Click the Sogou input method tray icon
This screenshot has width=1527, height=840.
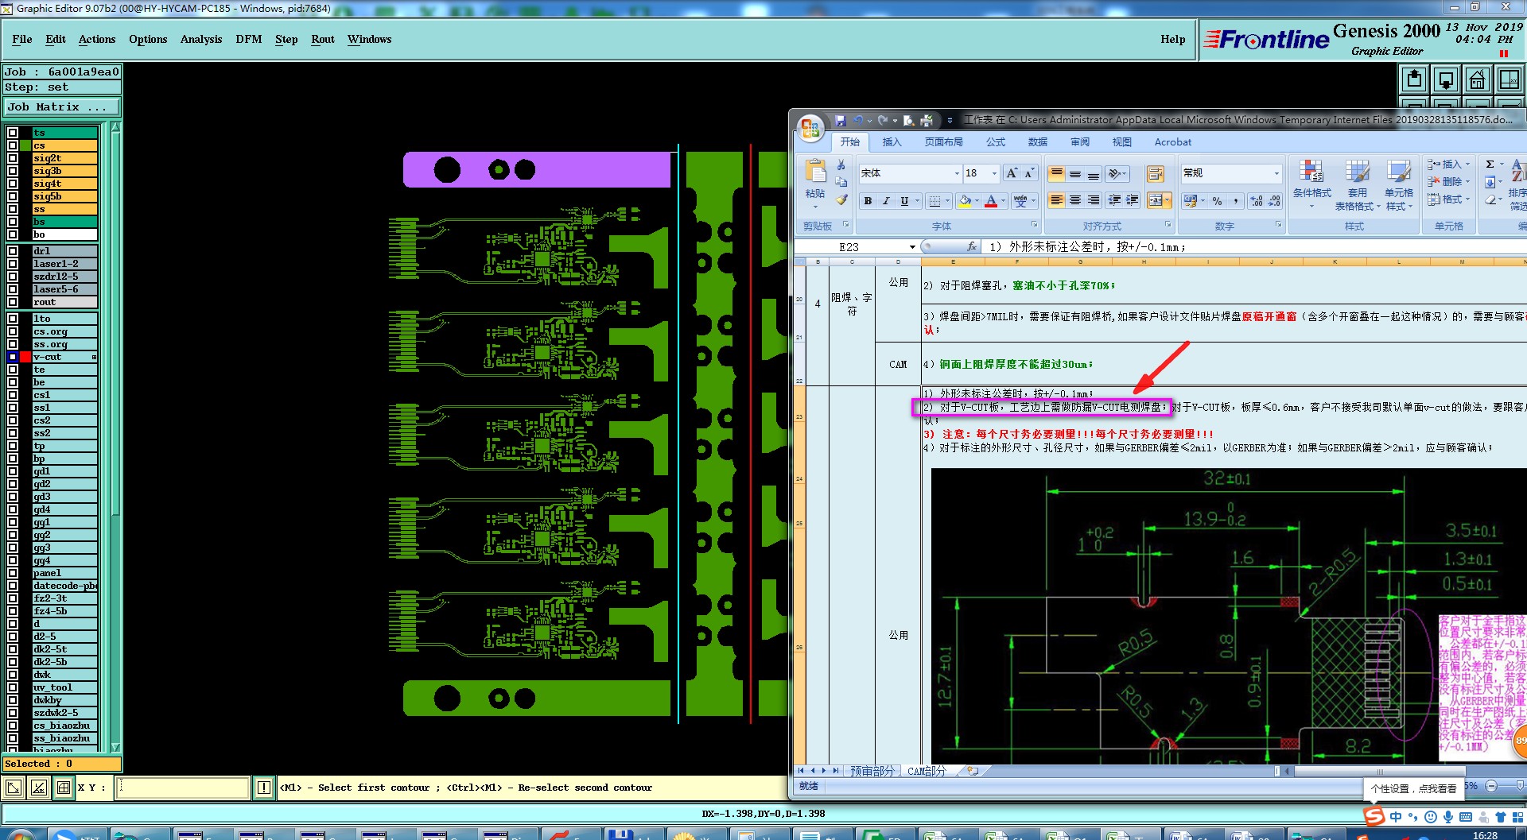pyautogui.click(x=1374, y=816)
